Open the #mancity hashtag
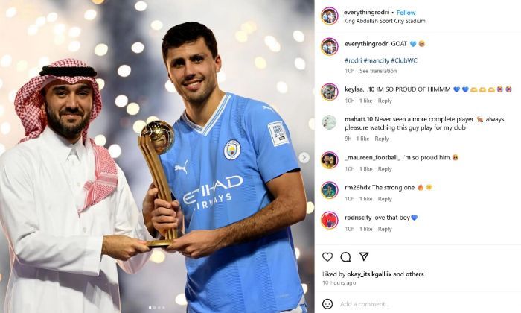The image size is (521, 313). (376, 60)
